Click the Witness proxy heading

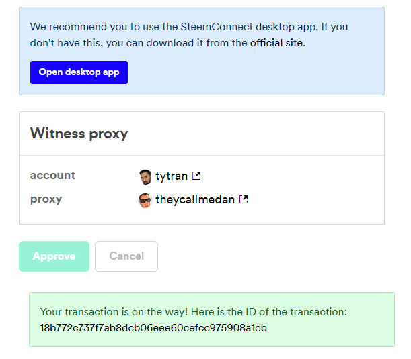[79, 133]
